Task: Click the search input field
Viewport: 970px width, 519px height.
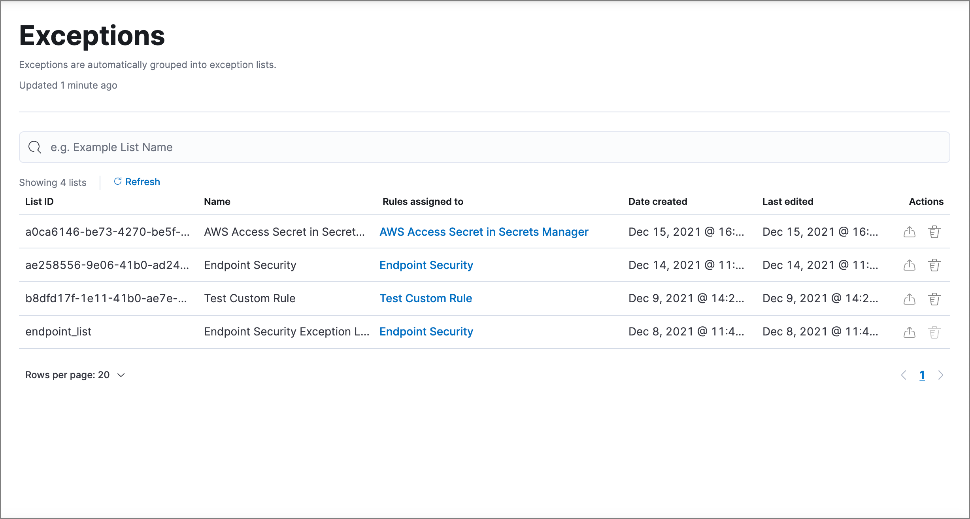Action: [485, 147]
